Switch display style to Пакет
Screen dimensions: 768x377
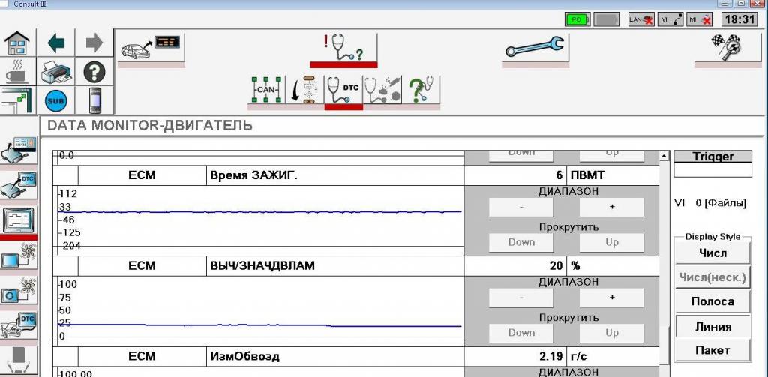click(712, 350)
